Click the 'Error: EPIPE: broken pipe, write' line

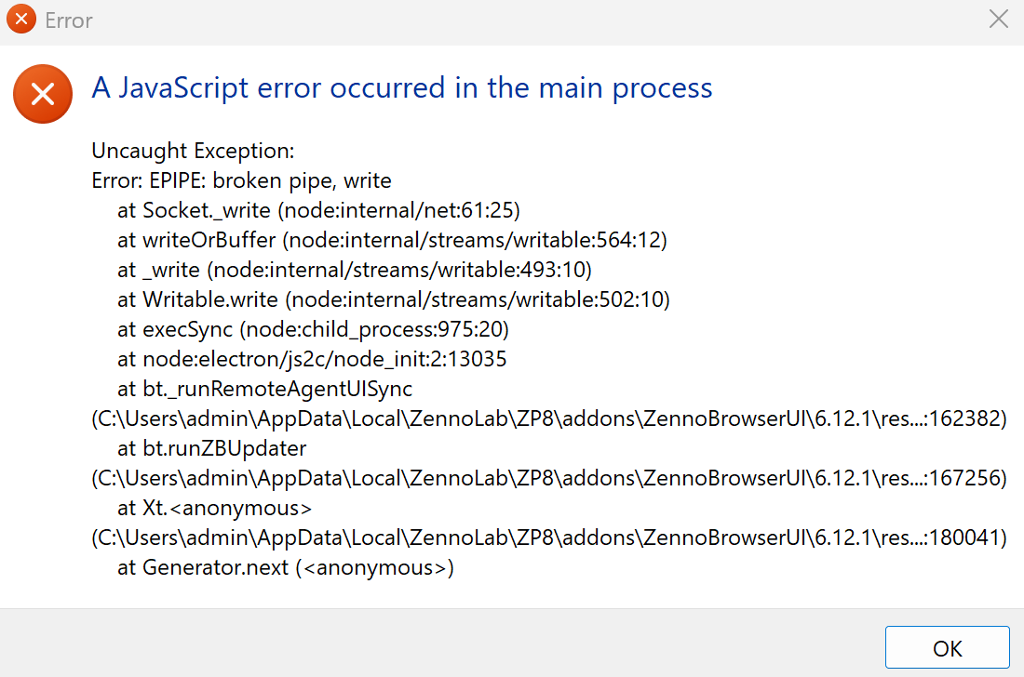[242, 180]
